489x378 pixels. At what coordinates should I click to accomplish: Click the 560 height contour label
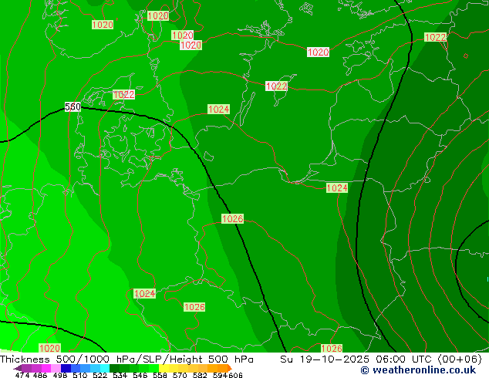click(x=73, y=107)
